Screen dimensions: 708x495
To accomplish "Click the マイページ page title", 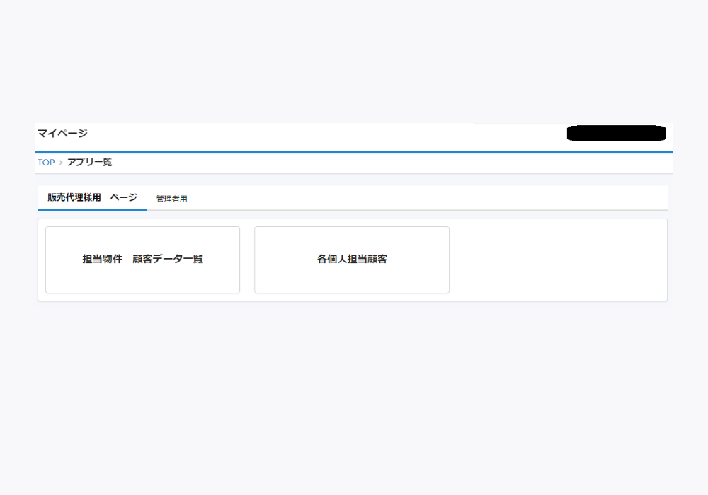I will coord(62,134).
